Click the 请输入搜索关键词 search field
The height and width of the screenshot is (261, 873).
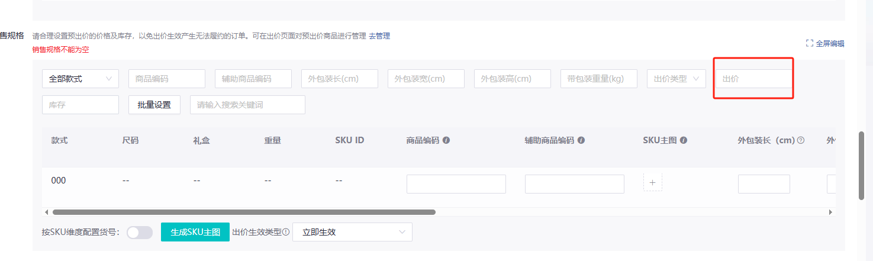point(247,105)
